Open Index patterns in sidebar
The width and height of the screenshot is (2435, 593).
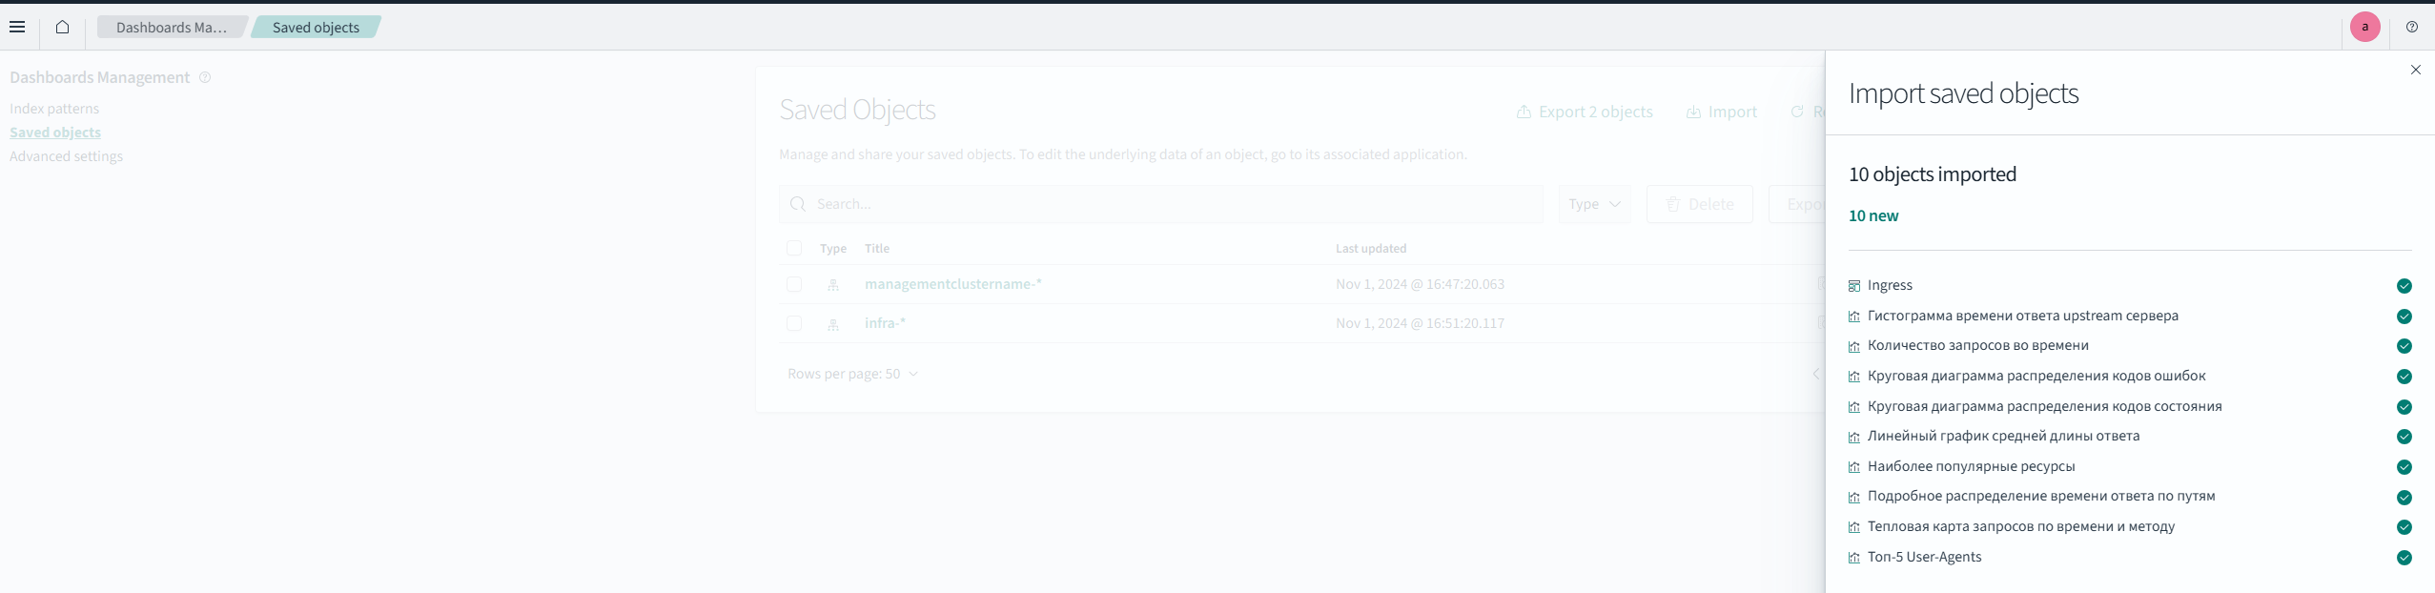[54, 109]
